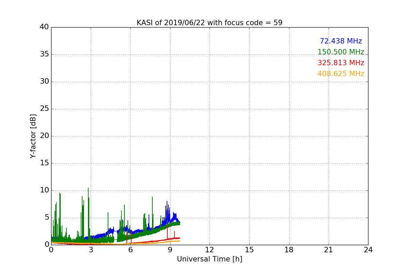Click the x-axis tick label 12
Viewport: 409px width, 272px height.
(x=210, y=250)
